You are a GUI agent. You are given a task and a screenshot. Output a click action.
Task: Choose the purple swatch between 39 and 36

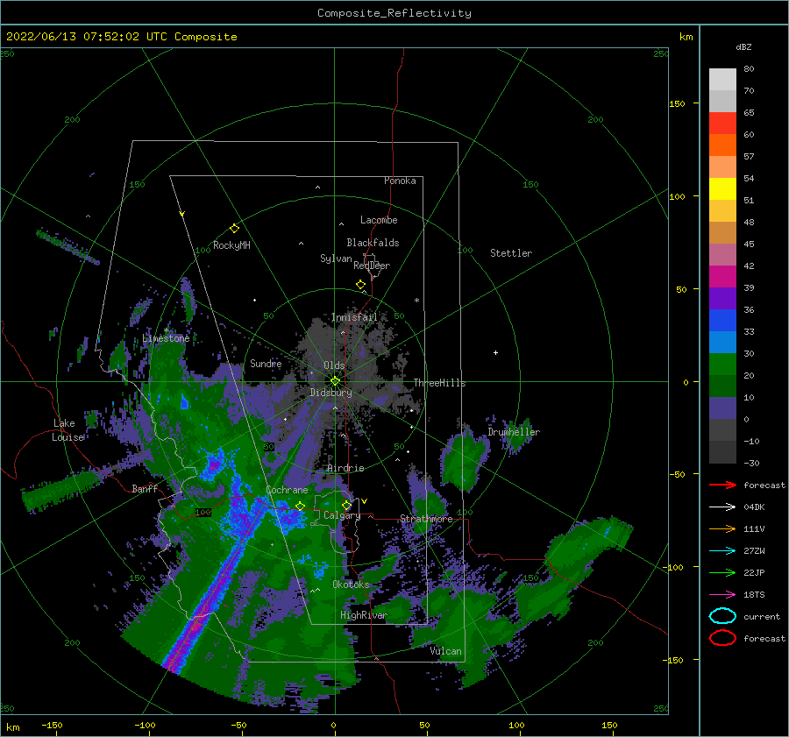[x=722, y=299]
